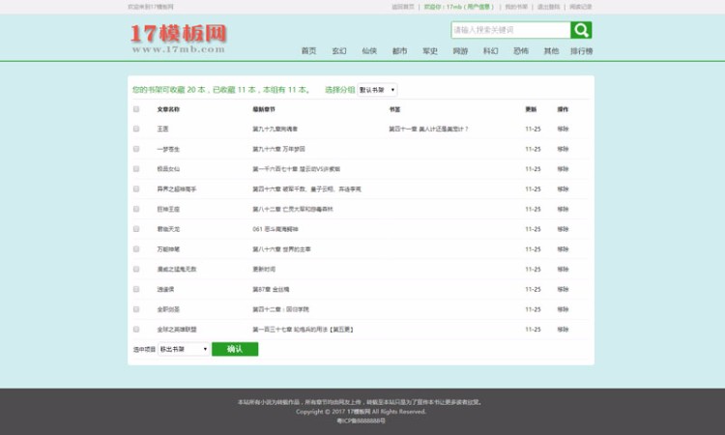Open the 移出书架 action dropdown

point(184,349)
